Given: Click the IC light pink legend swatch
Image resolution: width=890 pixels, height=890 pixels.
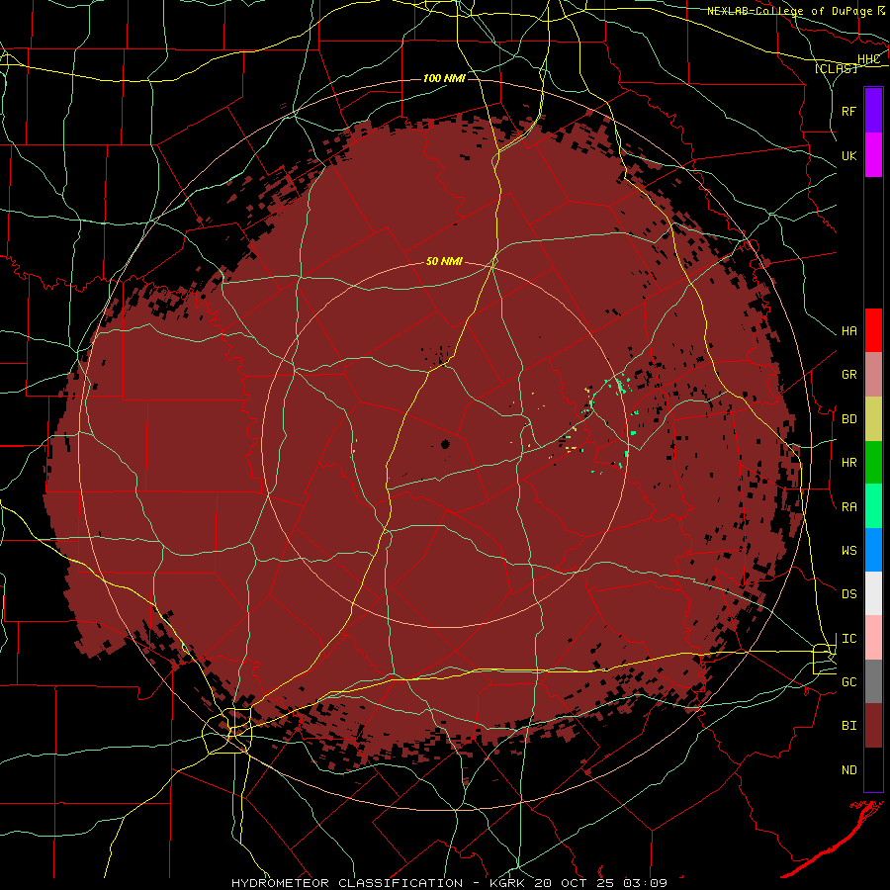Looking at the screenshot, I should pyautogui.click(x=873, y=638).
